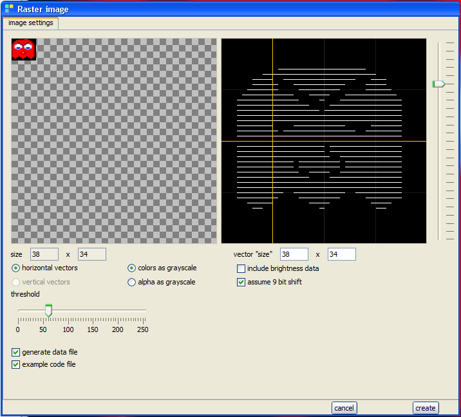461x417 pixels.
Task: Select horizontal vectors radio option
Action: click(x=16, y=268)
